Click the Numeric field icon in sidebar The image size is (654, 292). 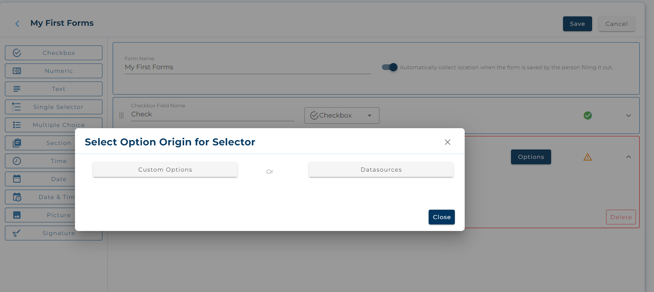point(17,71)
